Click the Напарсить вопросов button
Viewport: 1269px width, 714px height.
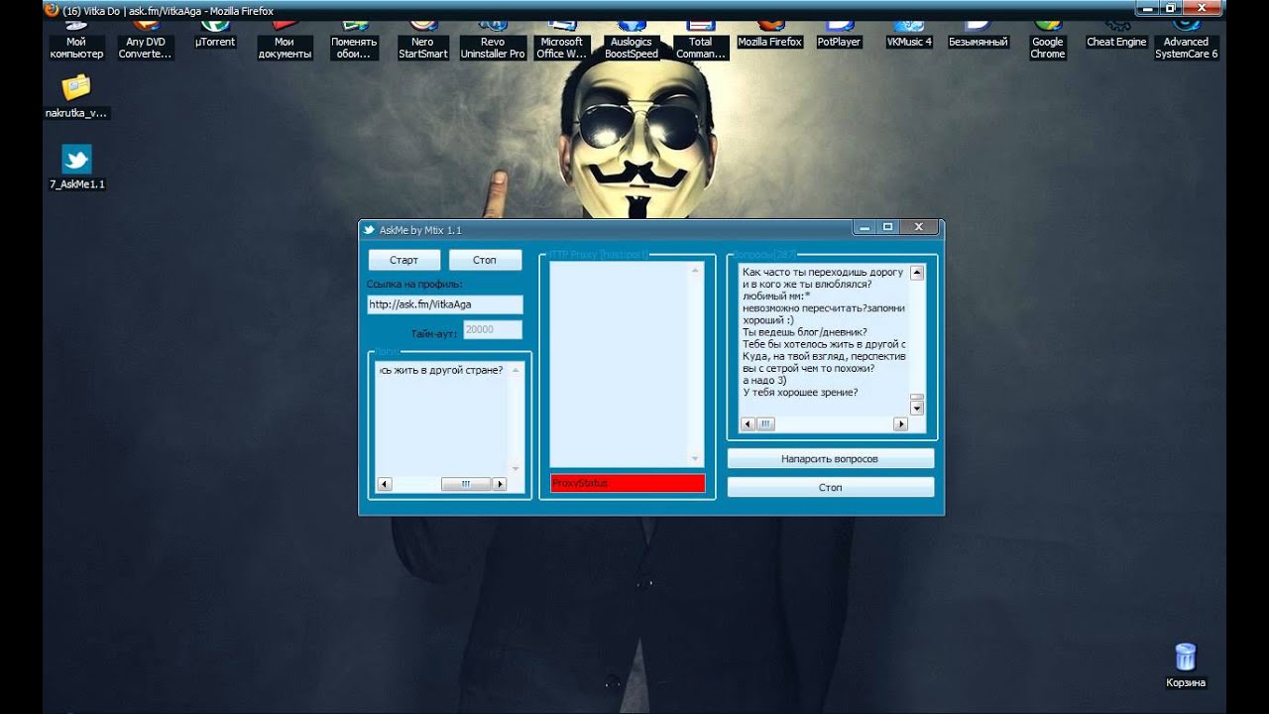tap(831, 459)
